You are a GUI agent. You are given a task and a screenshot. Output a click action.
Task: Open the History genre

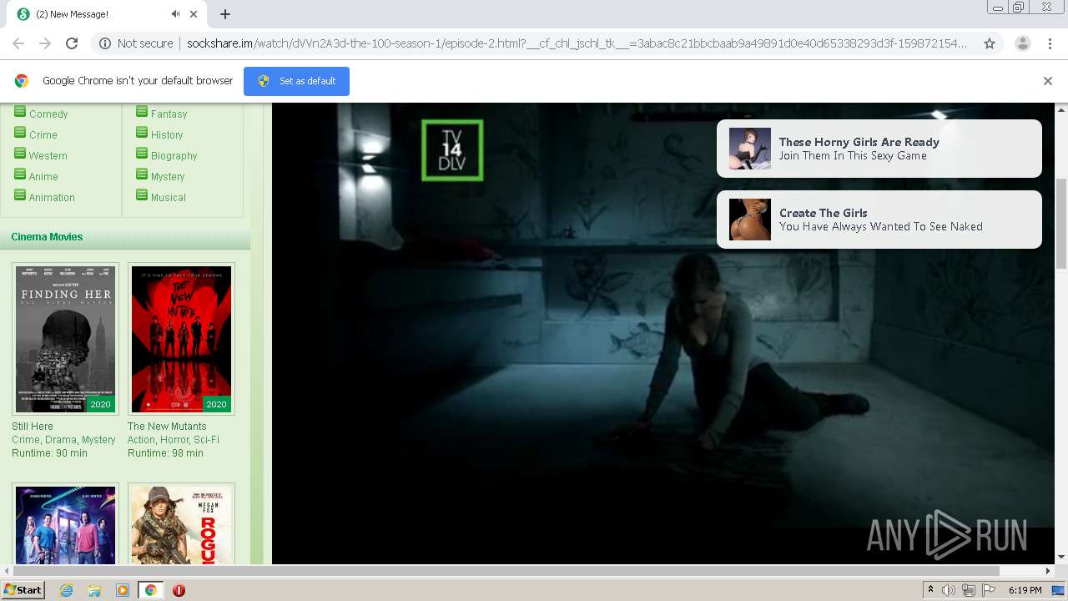tap(167, 135)
